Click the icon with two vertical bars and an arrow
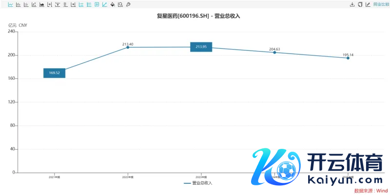 (x=50, y=4)
